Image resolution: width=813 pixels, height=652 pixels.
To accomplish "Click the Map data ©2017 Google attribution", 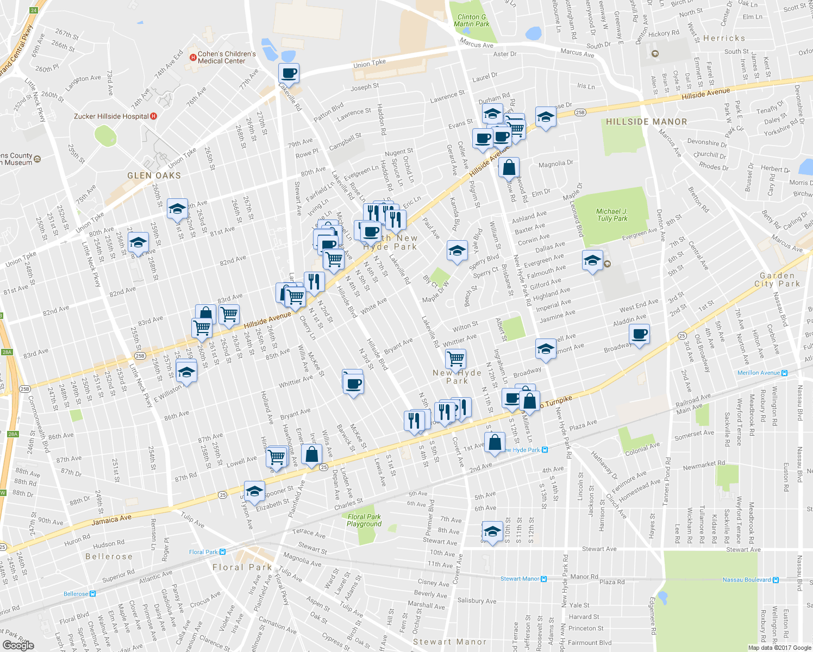I will click(780, 648).
